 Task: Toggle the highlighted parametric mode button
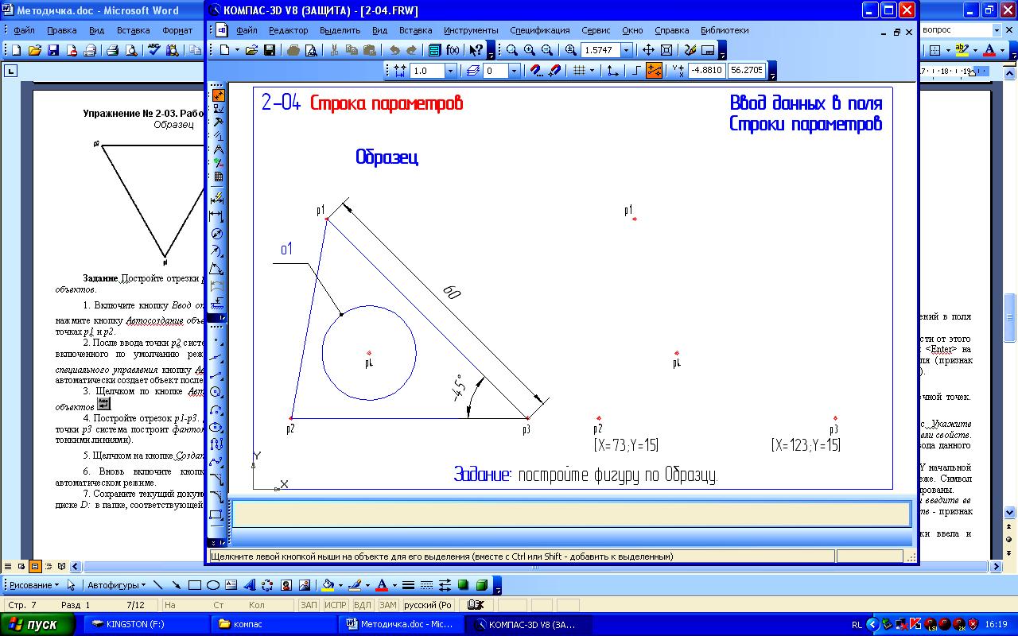654,71
